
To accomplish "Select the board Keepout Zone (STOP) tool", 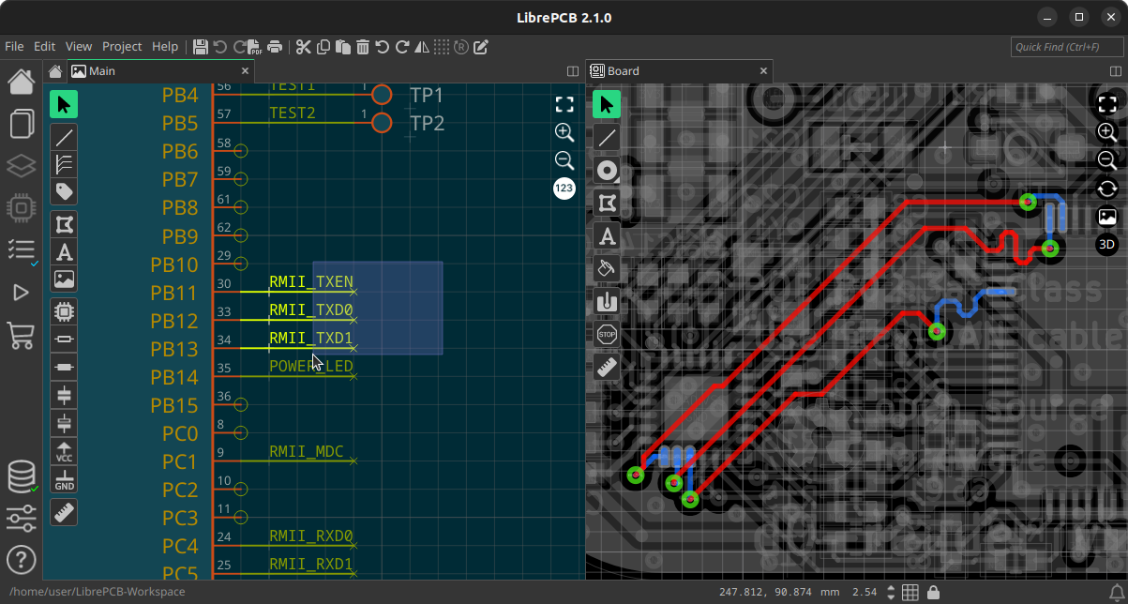I will 607,333.
